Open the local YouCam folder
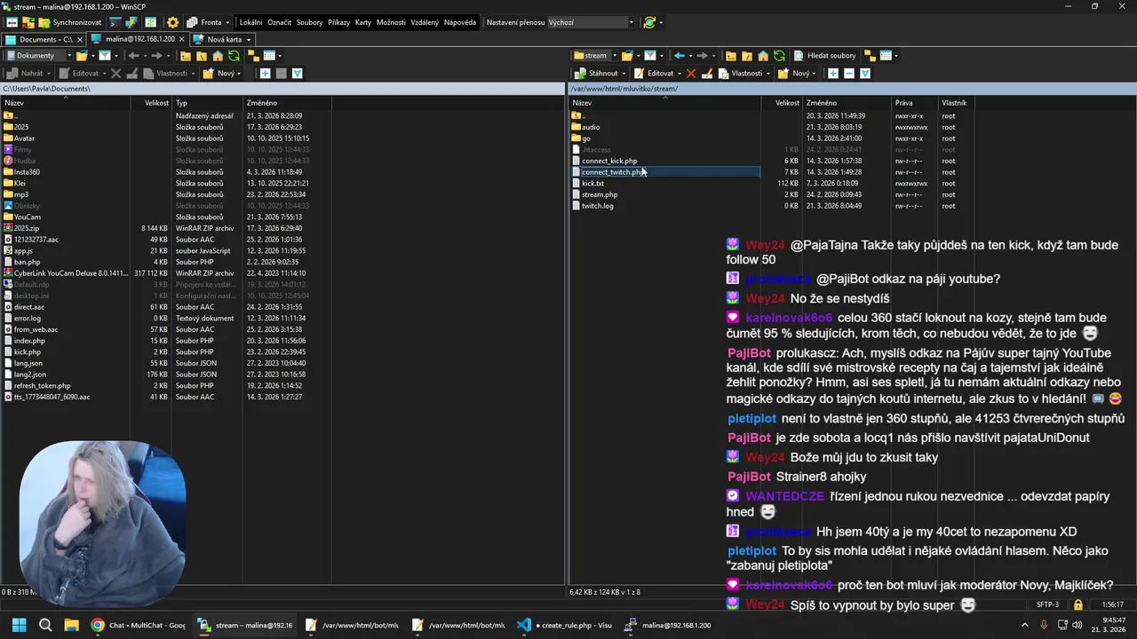 pyautogui.click(x=28, y=217)
